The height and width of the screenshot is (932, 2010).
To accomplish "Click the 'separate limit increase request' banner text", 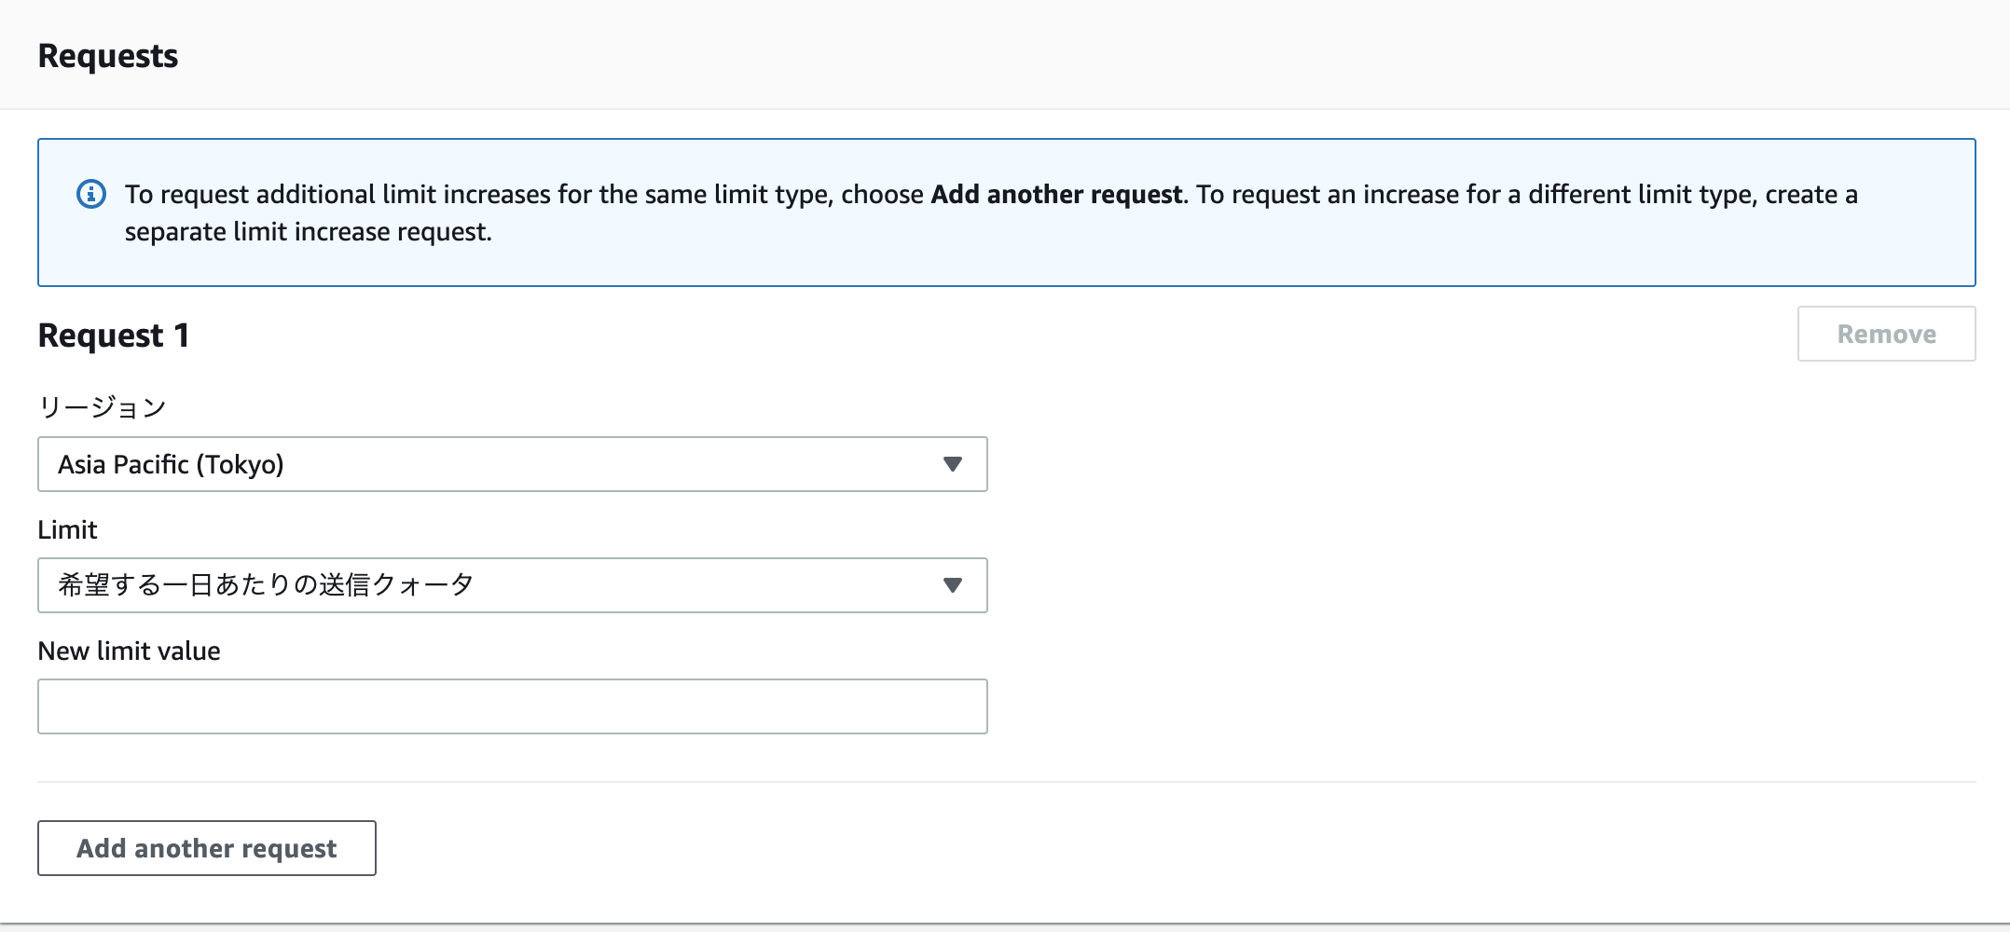I will [x=308, y=231].
